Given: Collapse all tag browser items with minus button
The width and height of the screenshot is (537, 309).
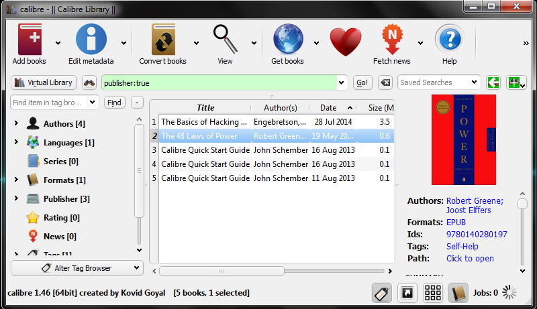Looking at the screenshot, I should tap(137, 103).
